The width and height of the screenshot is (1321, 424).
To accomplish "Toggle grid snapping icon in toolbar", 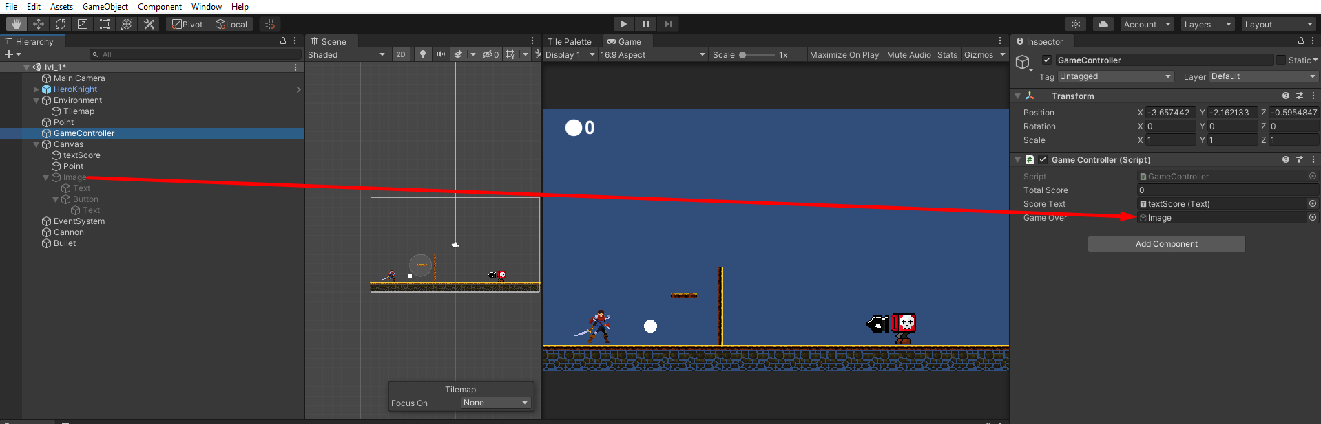I will click(x=270, y=24).
